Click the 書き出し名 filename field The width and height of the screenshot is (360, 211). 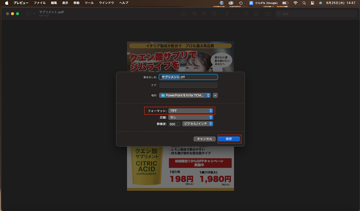click(x=188, y=77)
